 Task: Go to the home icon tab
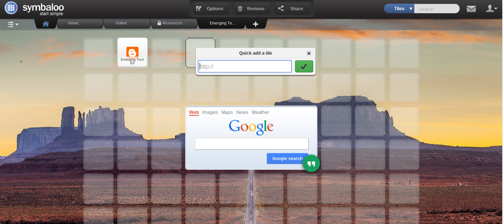point(46,24)
